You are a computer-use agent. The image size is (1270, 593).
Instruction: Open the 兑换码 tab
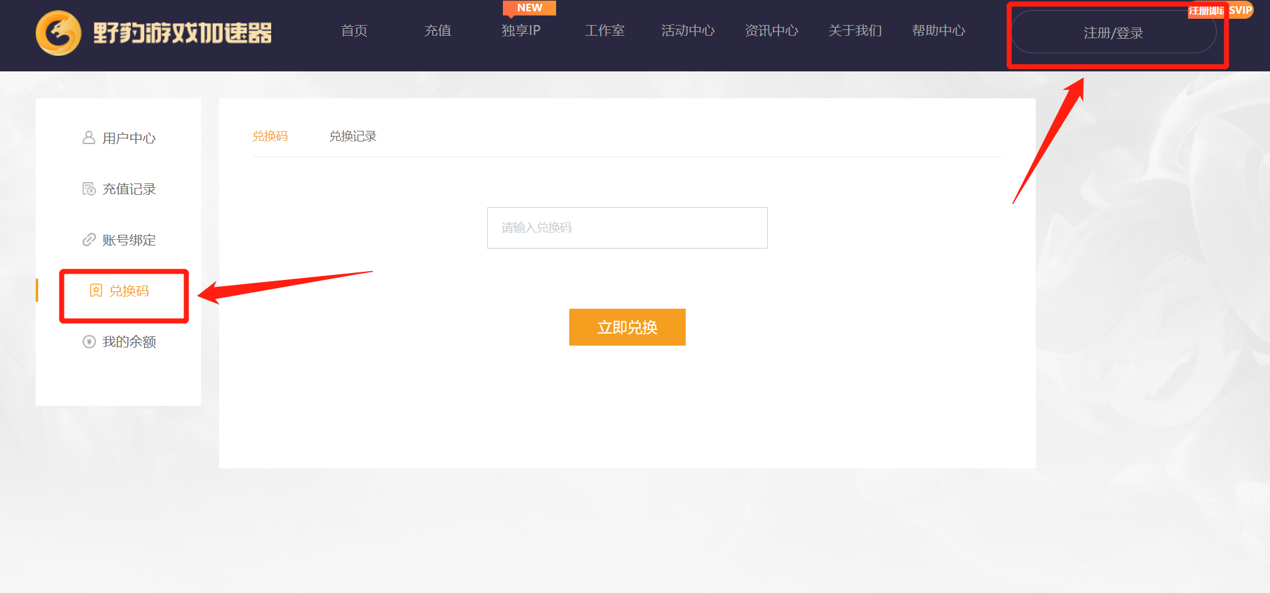pos(270,136)
